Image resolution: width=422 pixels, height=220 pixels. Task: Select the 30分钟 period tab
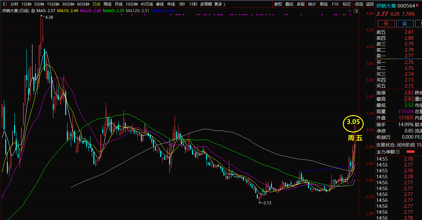tap(68, 4)
